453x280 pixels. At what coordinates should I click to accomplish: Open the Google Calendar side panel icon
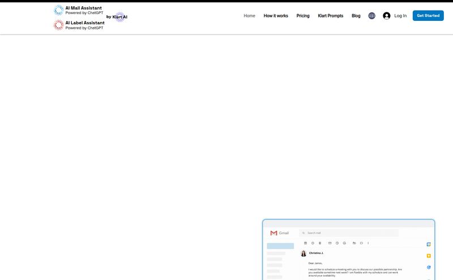tap(429, 244)
